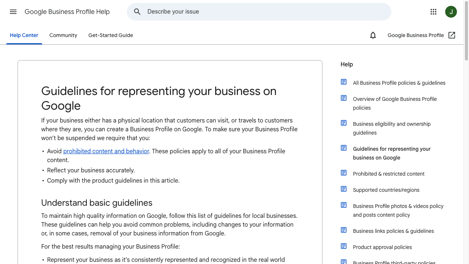
Task: Open Supported countries/regions article
Action: click(386, 190)
